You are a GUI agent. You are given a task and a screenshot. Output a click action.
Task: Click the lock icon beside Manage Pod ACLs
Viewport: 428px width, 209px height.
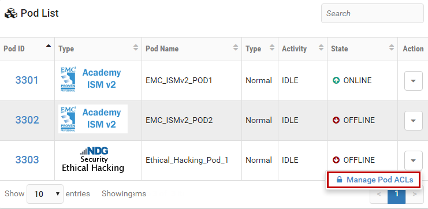pyautogui.click(x=339, y=180)
